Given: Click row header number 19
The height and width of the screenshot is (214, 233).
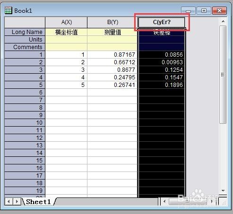Looking at the screenshot, I should click(25, 191).
